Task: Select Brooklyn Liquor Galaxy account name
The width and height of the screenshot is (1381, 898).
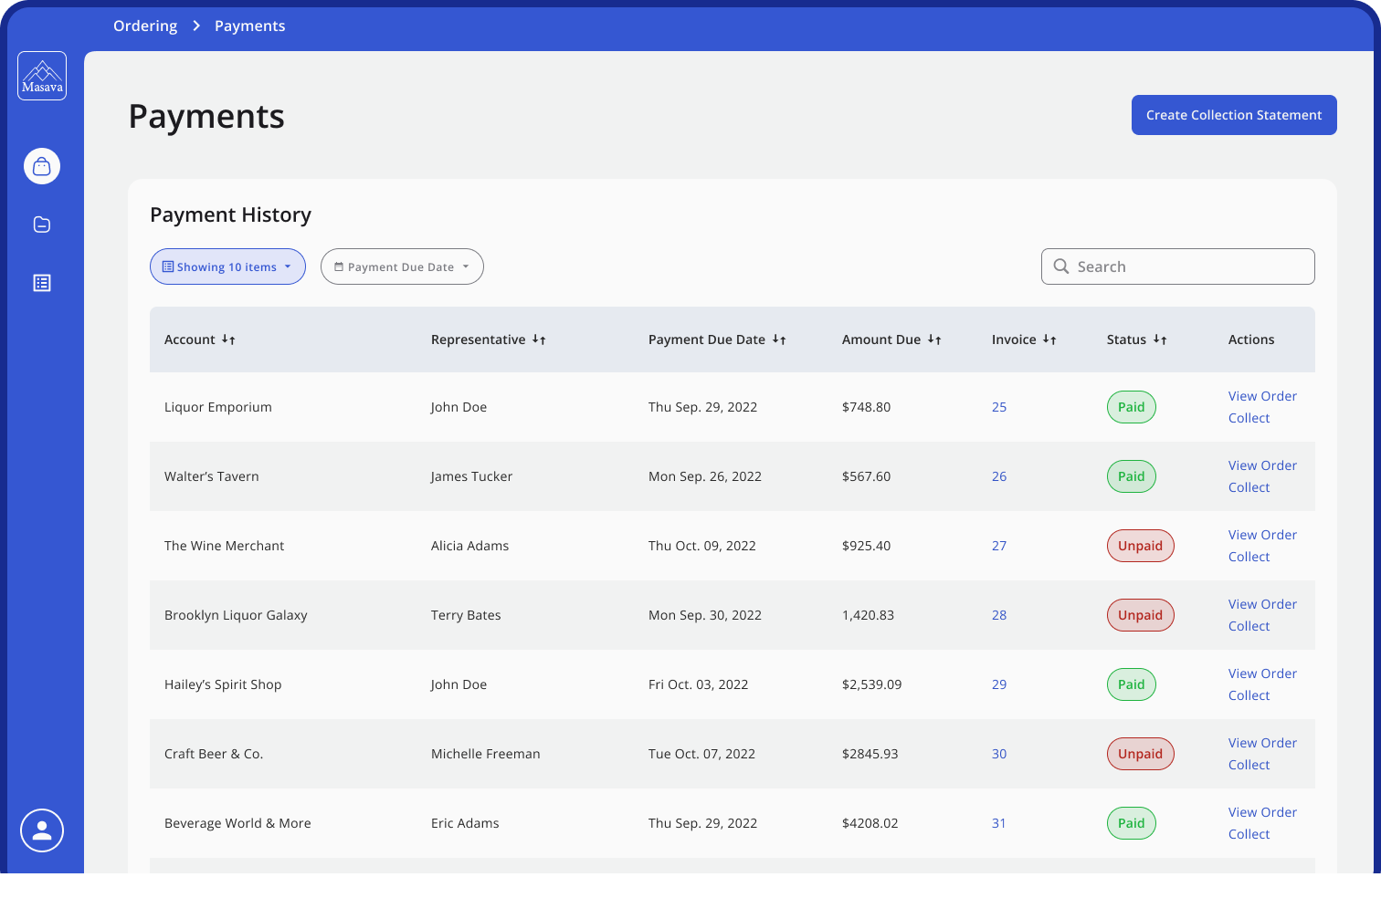Action: click(x=236, y=615)
